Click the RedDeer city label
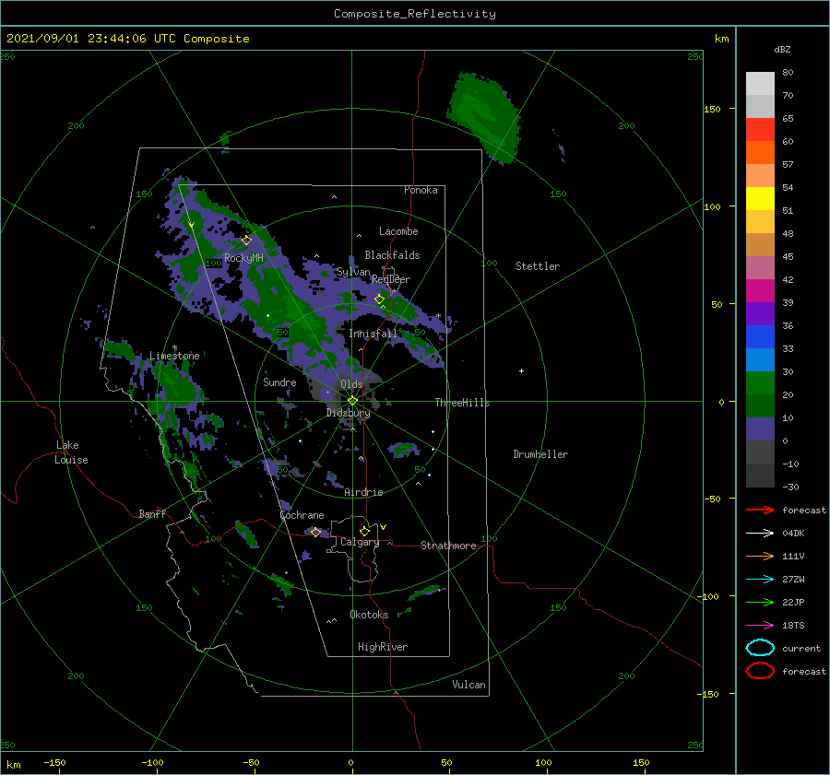The image size is (830, 775). pos(391,279)
